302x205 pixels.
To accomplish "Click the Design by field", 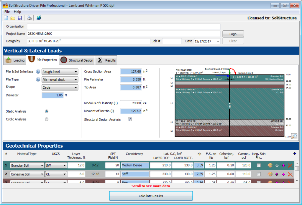I will (88, 41).
